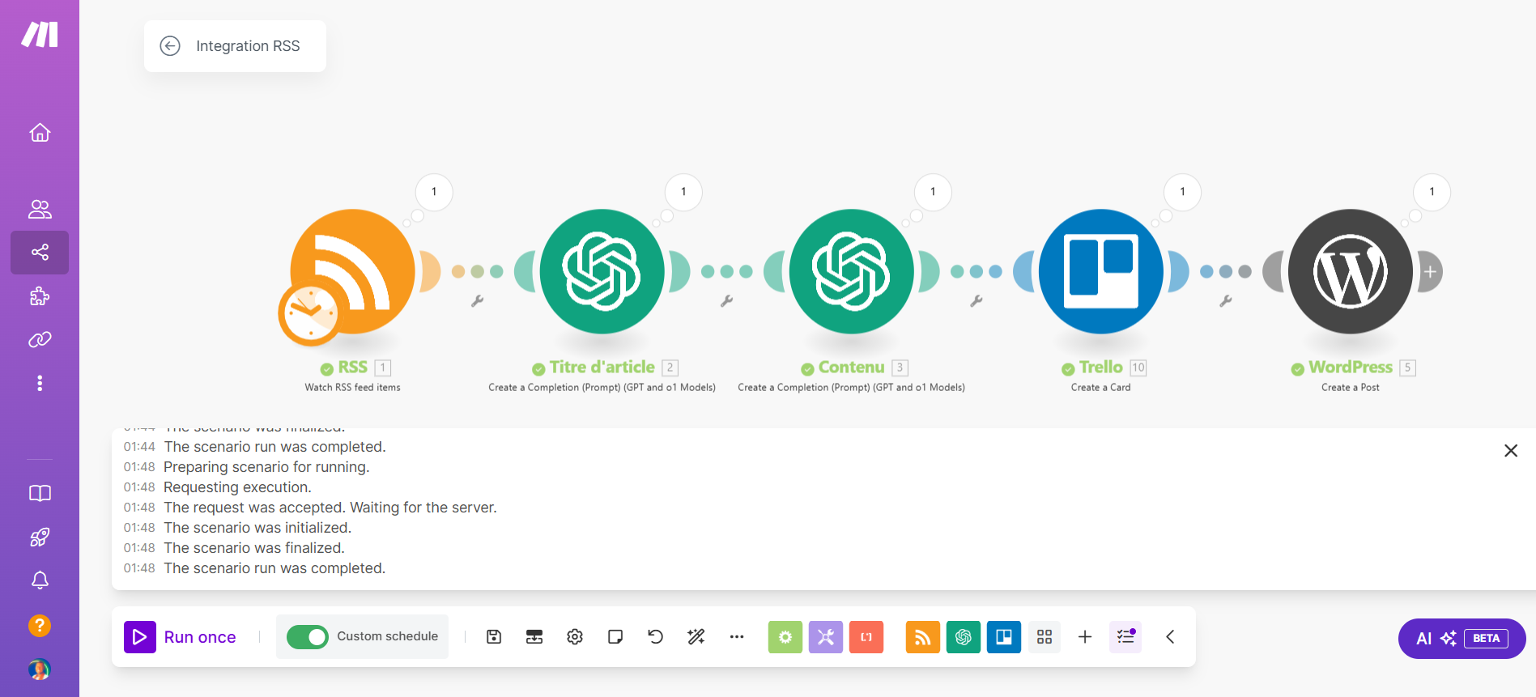This screenshot has height=697, width=1536.
Task: Open the WordPress module output bubble
Action: tap(1432, 192)
